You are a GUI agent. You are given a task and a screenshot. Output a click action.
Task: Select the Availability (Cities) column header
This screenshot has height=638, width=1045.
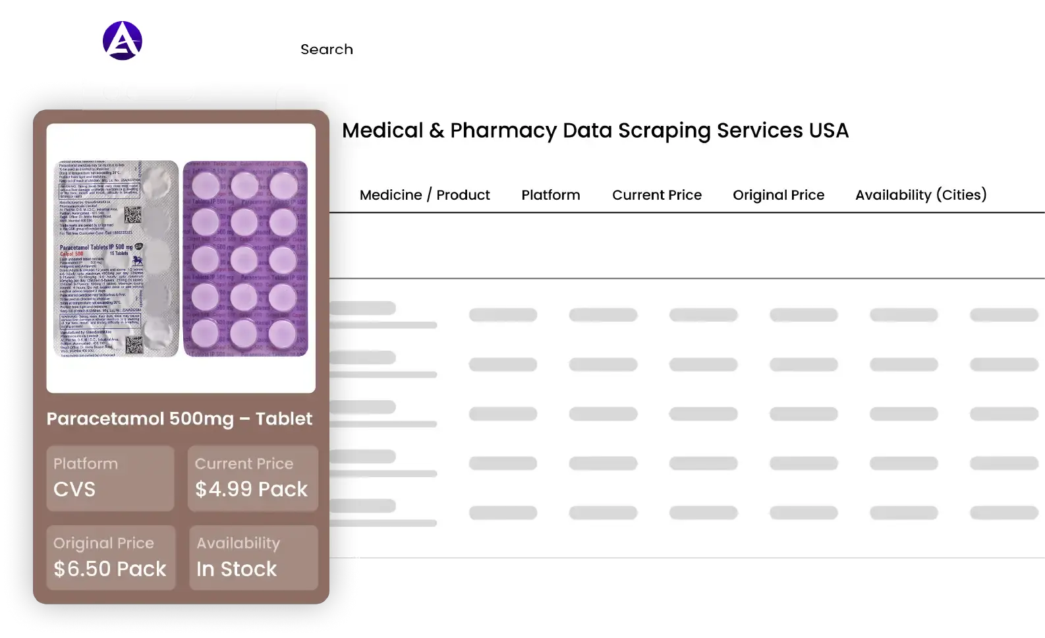(921, 195)
